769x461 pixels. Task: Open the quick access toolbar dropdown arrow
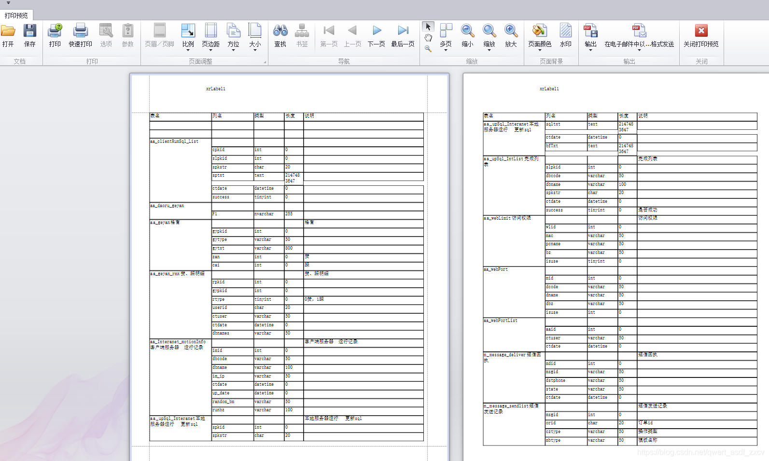pyautogui.click(x=8, y=3)
